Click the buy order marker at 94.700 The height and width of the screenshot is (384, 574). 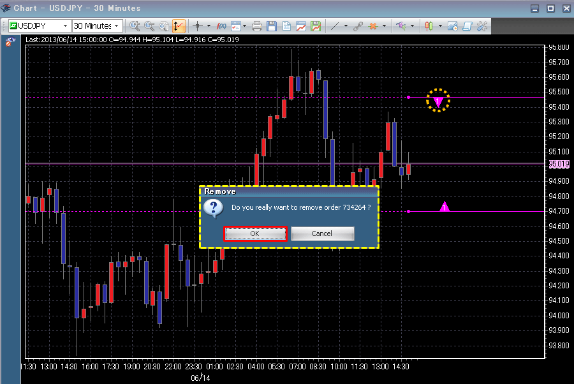[x=445, y=207]
